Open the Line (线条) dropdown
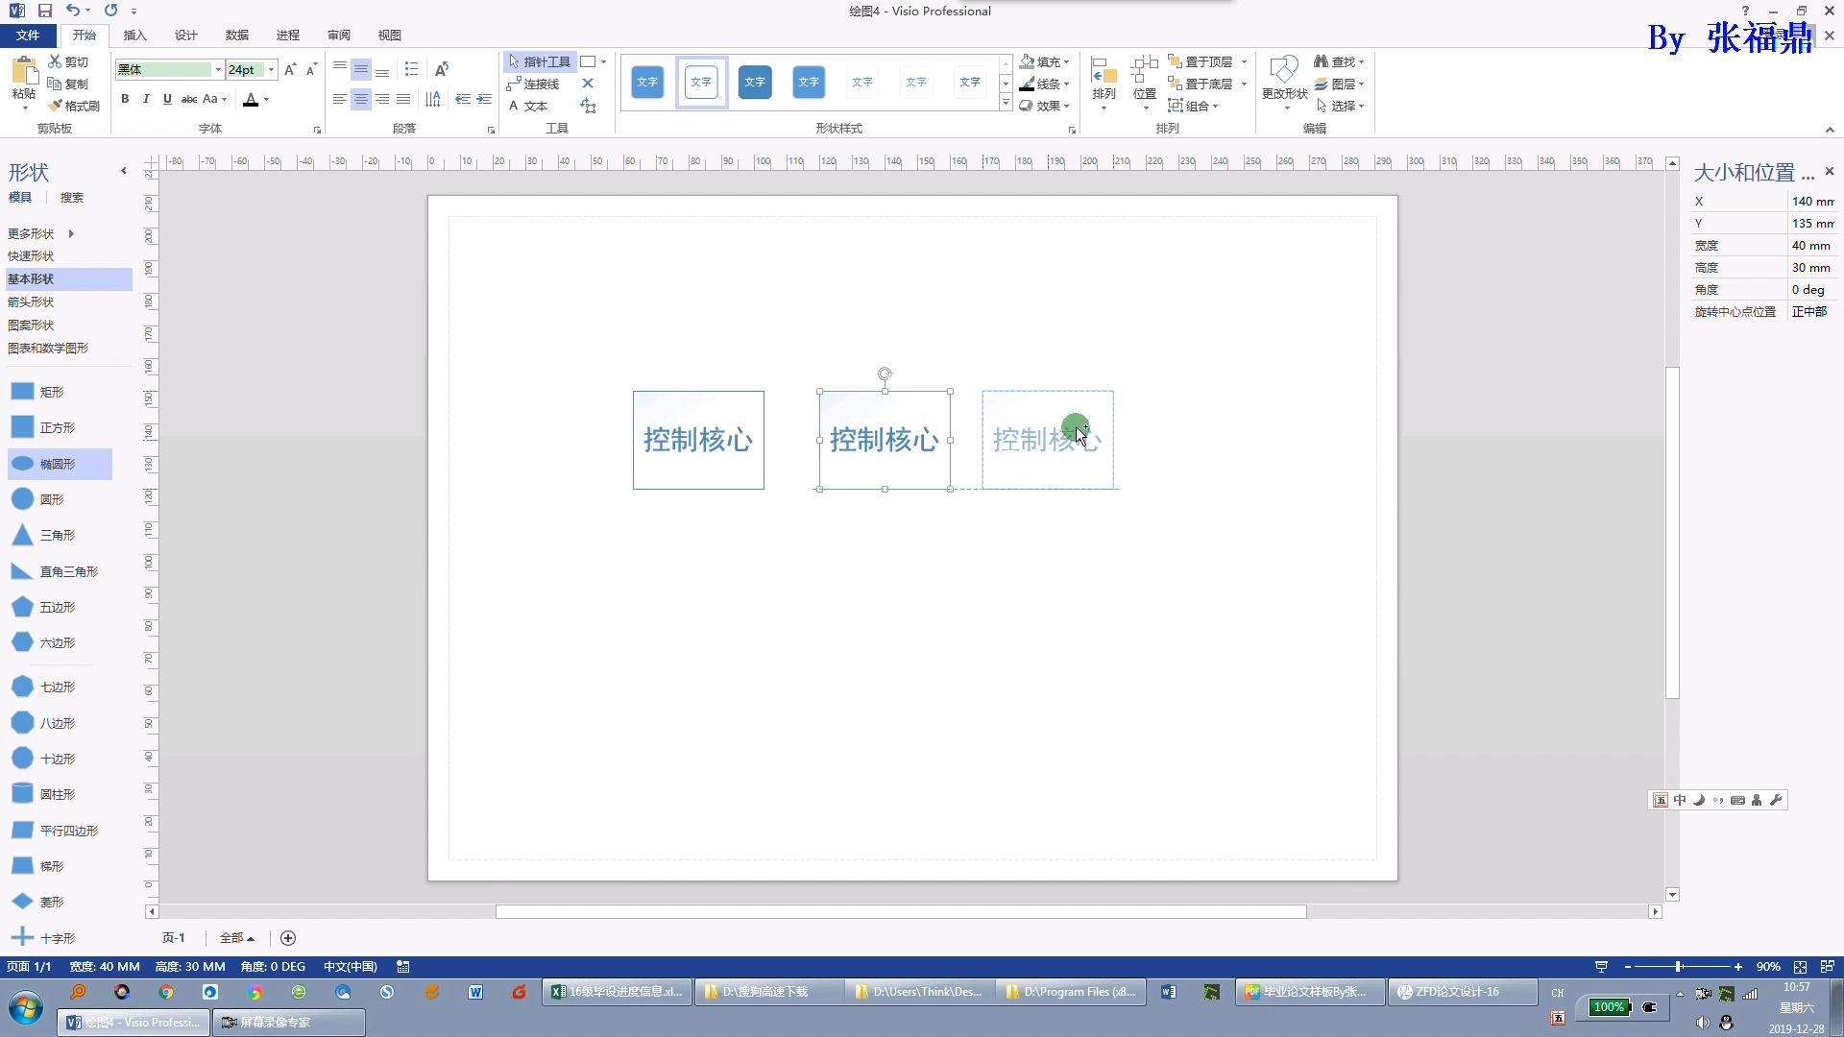 tap(1045, 84)
